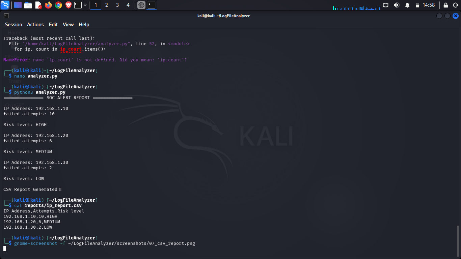
Task: Click the gnome-screenshot command line
Action: click(x=105, y=243)
